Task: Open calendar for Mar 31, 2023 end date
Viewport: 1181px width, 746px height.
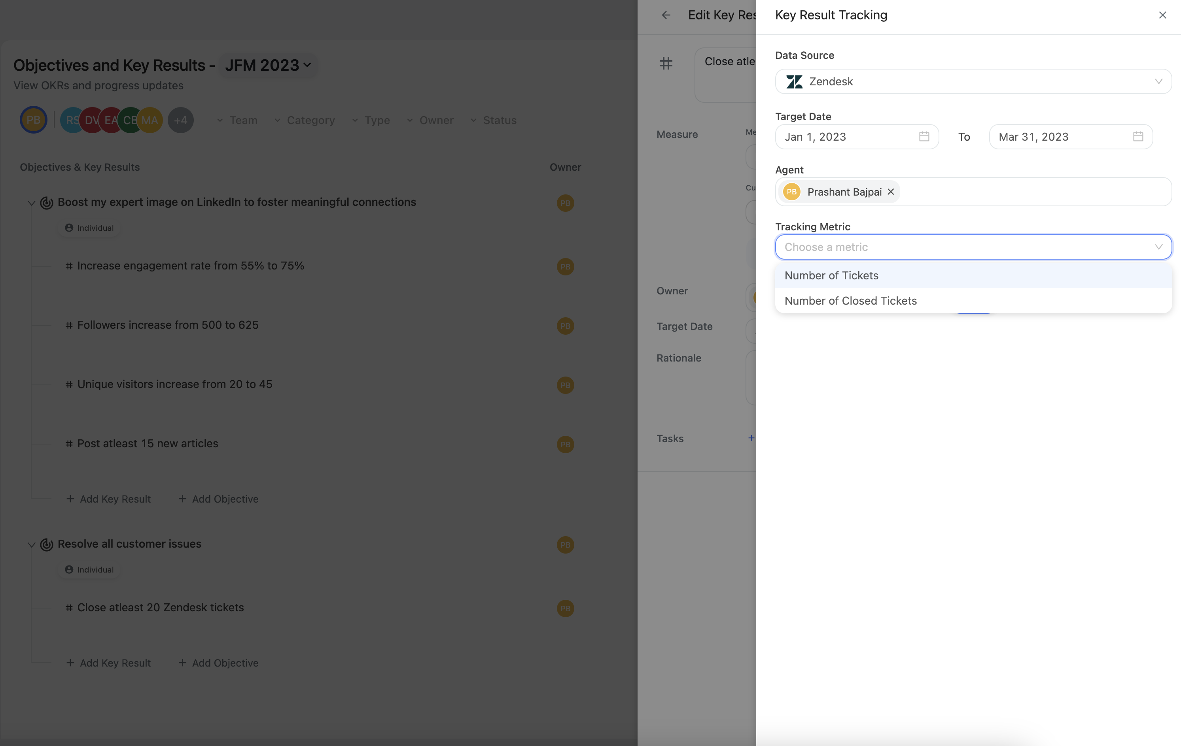Action: click(x=1138, y=137)
